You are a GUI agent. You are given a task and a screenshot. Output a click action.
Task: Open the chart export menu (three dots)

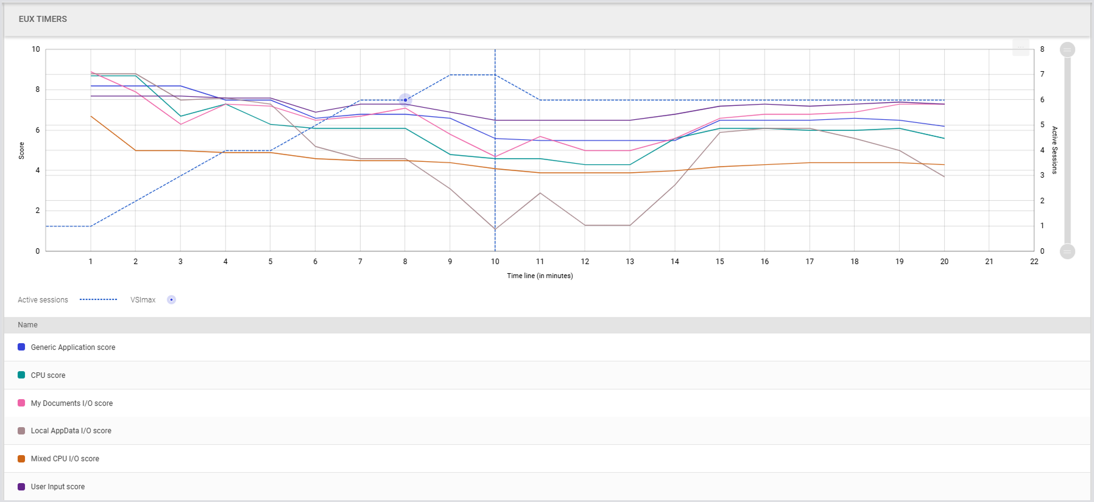click(1020, 47)
